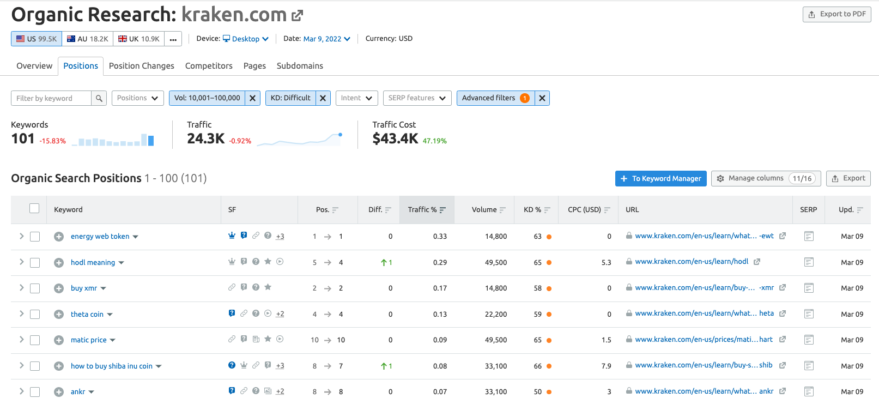Open buy xmr URL external link icon

(783, 288)
